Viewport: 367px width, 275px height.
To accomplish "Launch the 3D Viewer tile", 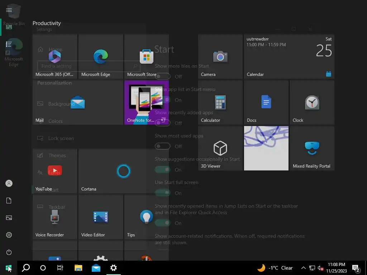I will tap(220, 148).
